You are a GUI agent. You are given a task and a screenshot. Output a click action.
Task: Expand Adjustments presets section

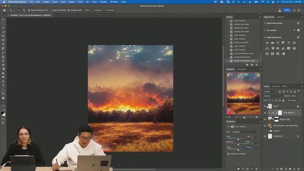click(x=265, y=23)
